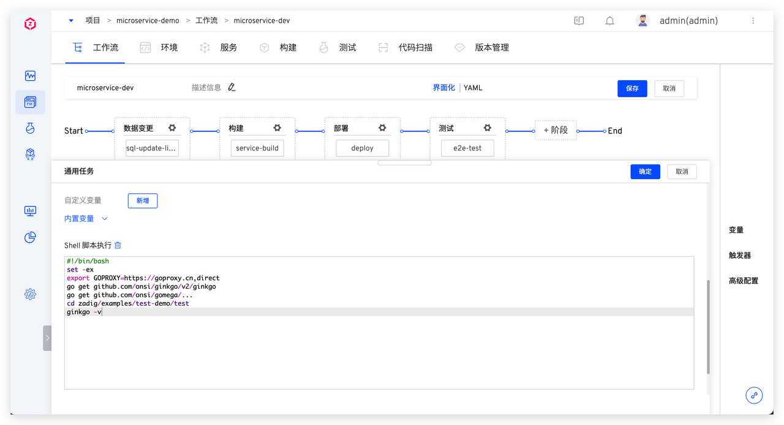Open the data-view presentation sidebar icon
The width and height of the screenshot is (784, 425).
(x=30, y=211)
